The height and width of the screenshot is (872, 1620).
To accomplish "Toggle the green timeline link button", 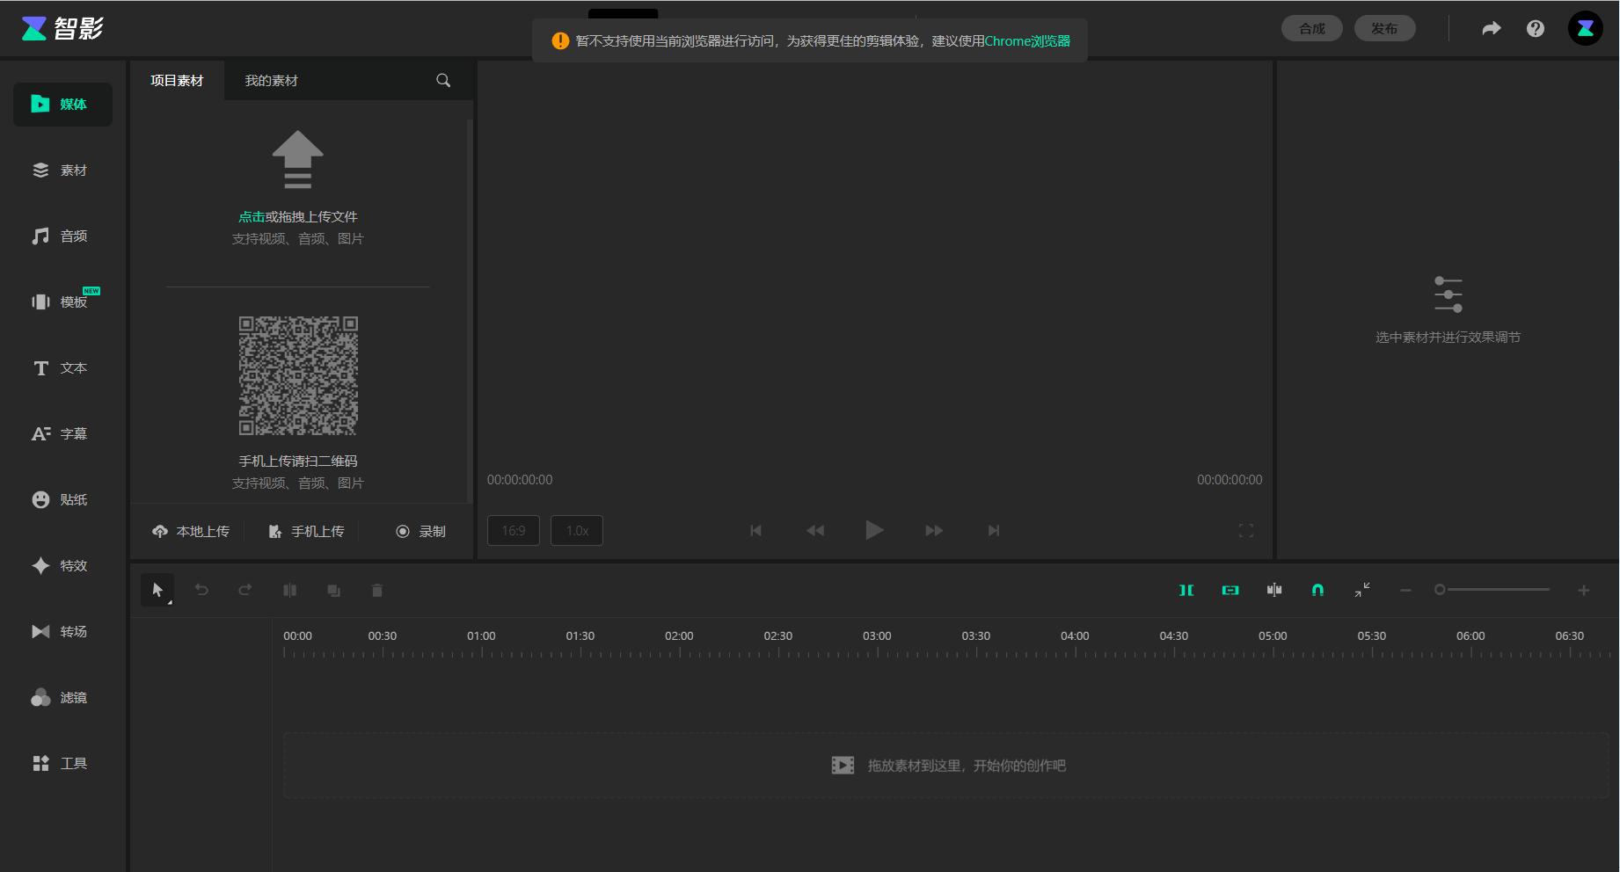I will point(1230,590).
